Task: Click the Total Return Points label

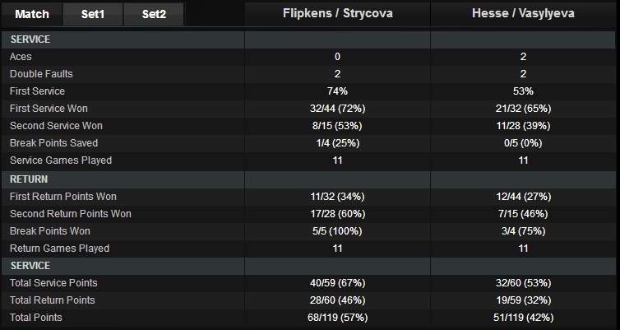Action: pos(52,300)
